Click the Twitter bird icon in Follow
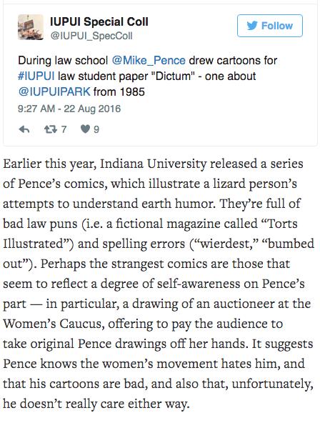 [252, 26]
